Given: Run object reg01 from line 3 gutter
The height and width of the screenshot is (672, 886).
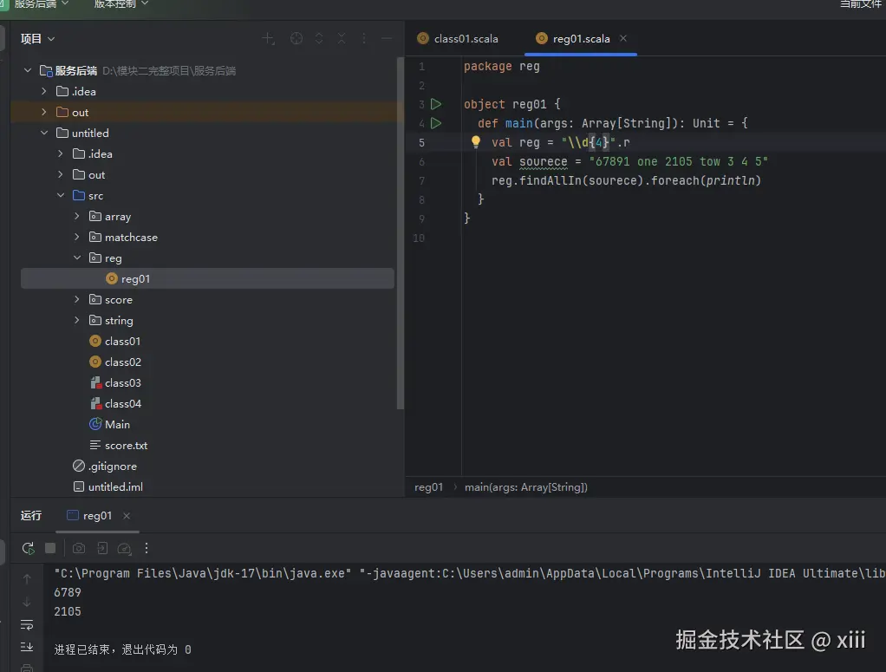Looking at the screenshot, I should tap(436, 104).
